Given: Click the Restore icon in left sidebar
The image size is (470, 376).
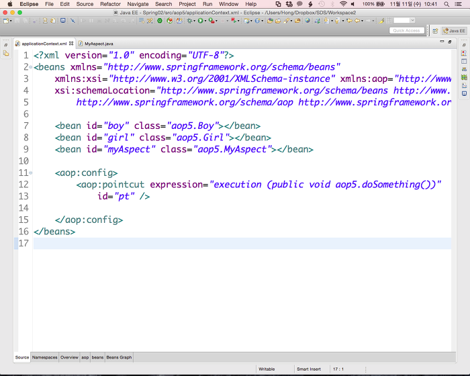Looking at the screenshot, I should (x=5, y=45).
